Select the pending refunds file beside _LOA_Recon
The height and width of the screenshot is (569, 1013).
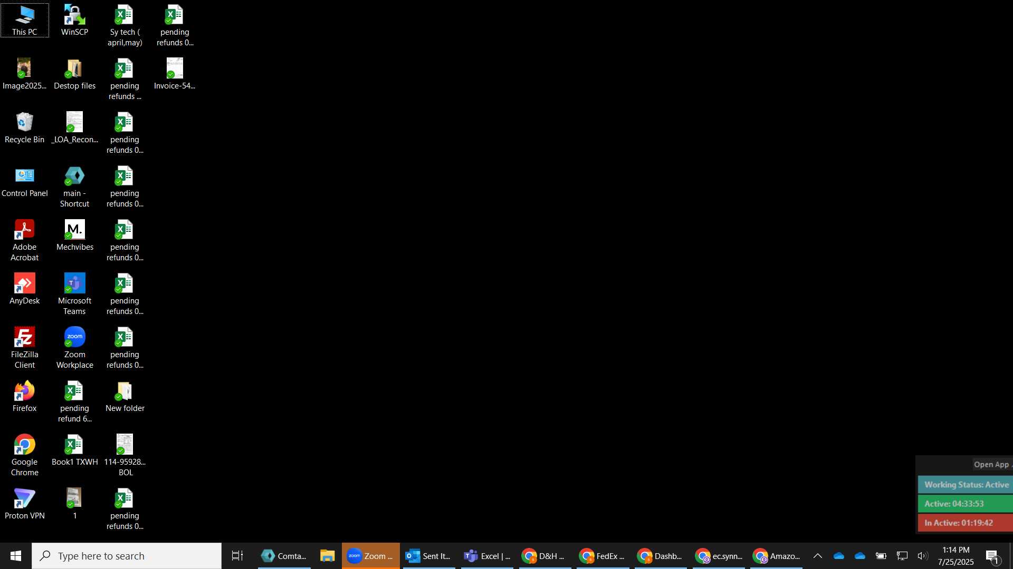tap(125, 133)
